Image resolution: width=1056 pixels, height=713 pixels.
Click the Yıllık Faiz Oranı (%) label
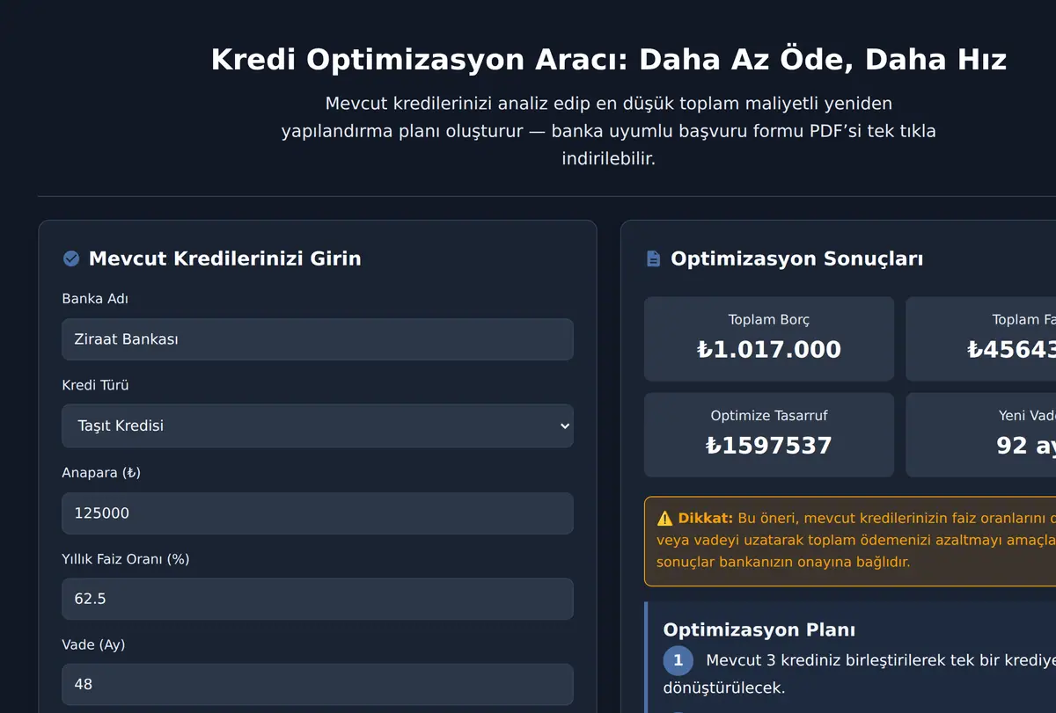tap(126, 559)
